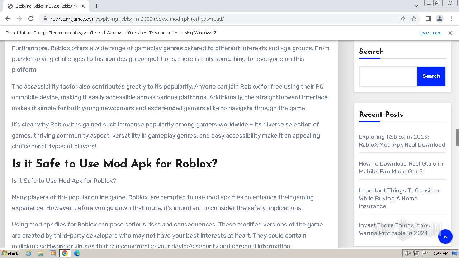This screenshot has width=459, height=258.
Task: Open Learn more link in infobar
Action: pyautogui.click(x=430, y=33)
